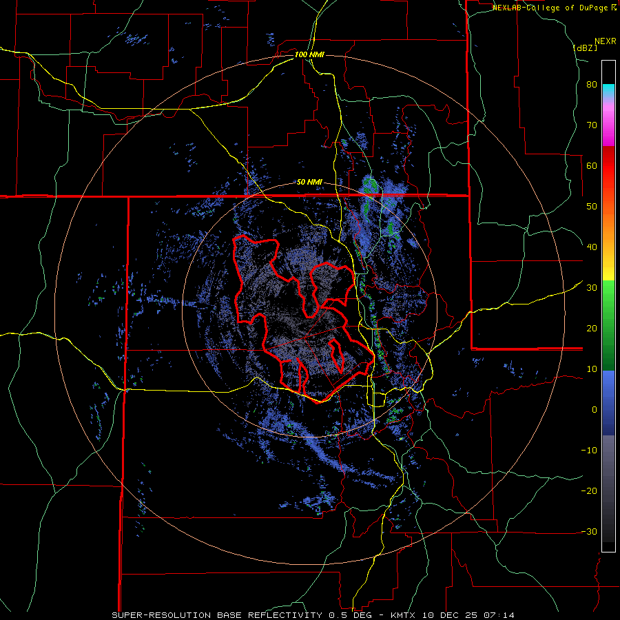Click the [dBZ] units label
The width and height of the screenshot is (620, 620).
[x=585, y=48]
